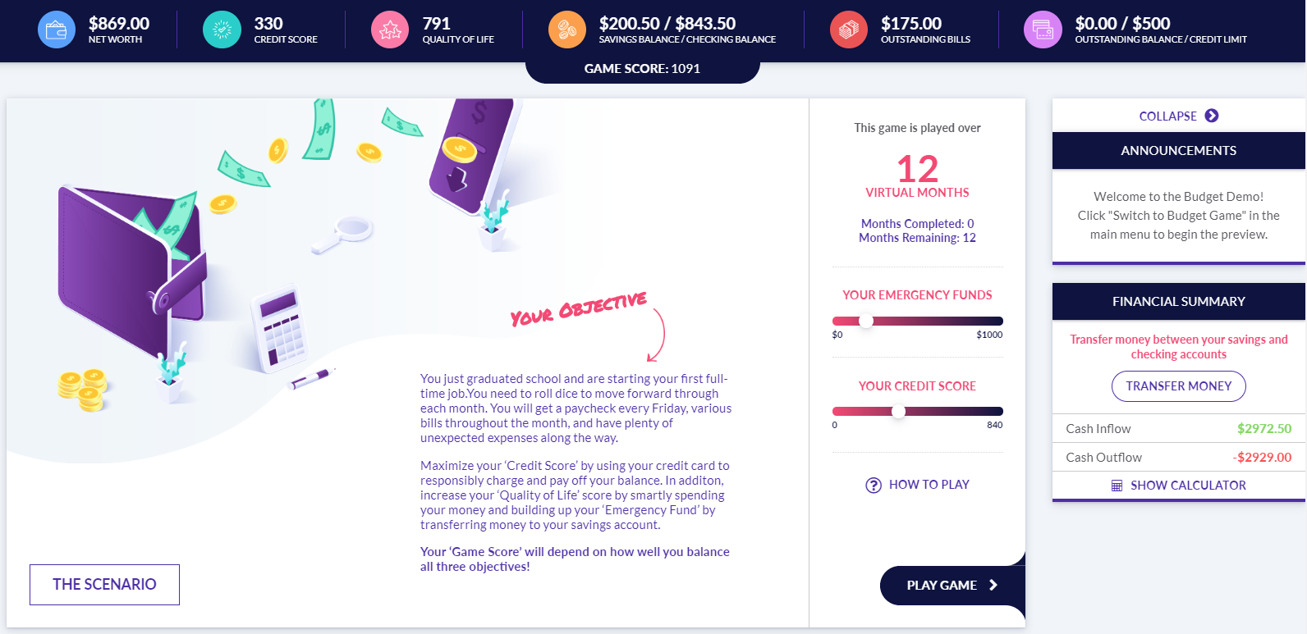The width and height of the screenshot is (1307, 634).
Task: Click the calculator icon beside Show Calculator
Action: 1117,486
